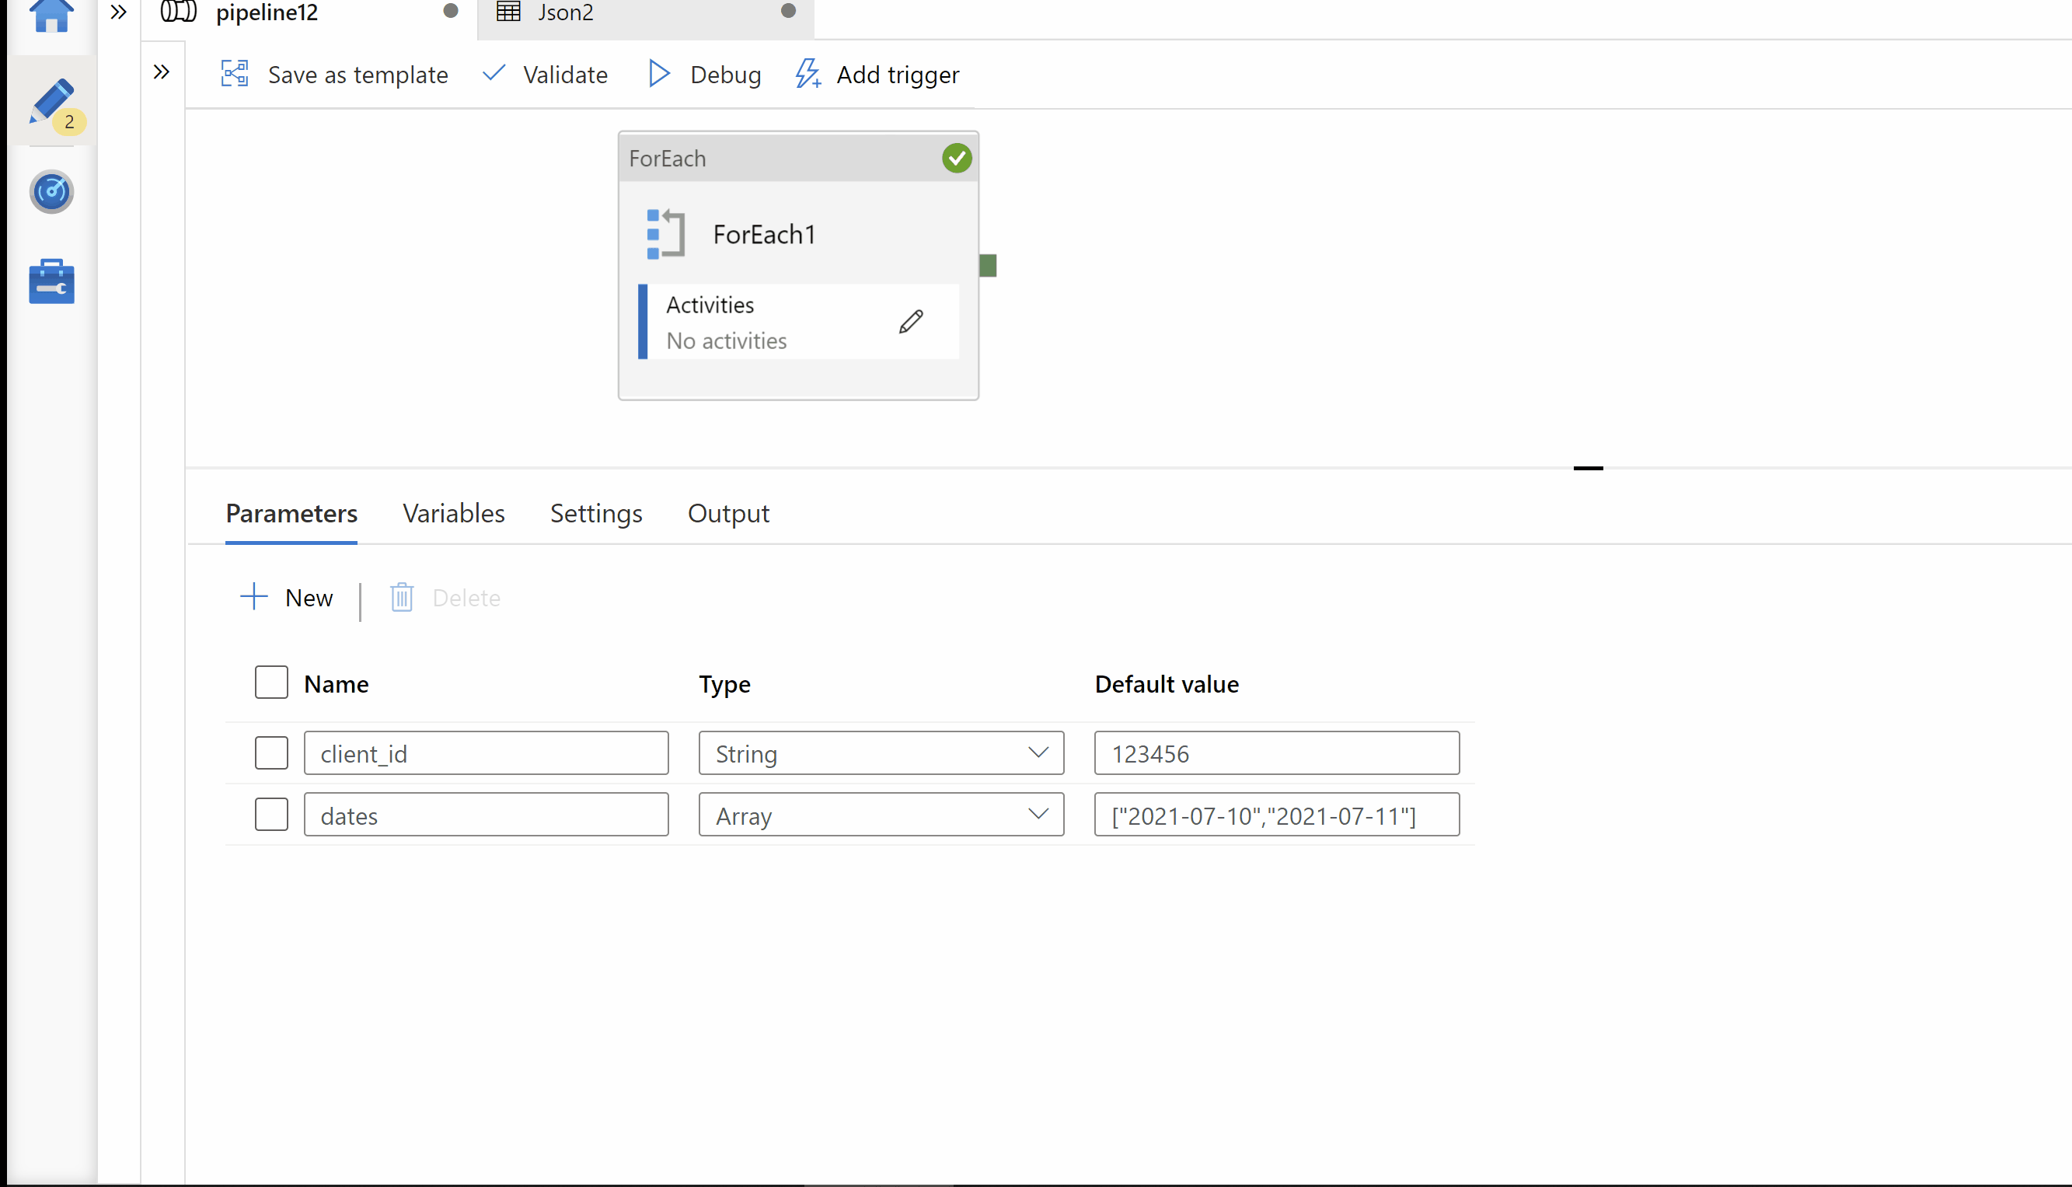Open the Home icon in sidebar
This screenshot has width=2072, height=1187.
(51, 15)
